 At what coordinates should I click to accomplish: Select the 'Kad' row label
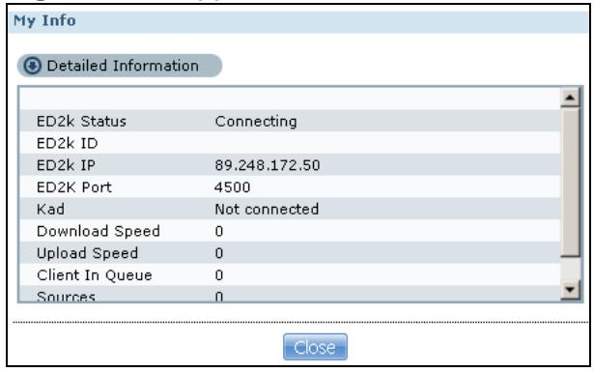(x=50, y=209)
